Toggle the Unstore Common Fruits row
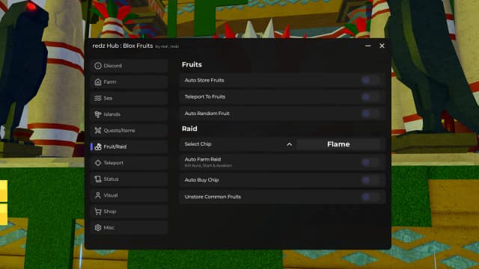Screen dimensions: 479x269 pos(282,197)
